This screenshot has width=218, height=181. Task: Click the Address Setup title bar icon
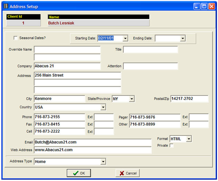[5, 7]
